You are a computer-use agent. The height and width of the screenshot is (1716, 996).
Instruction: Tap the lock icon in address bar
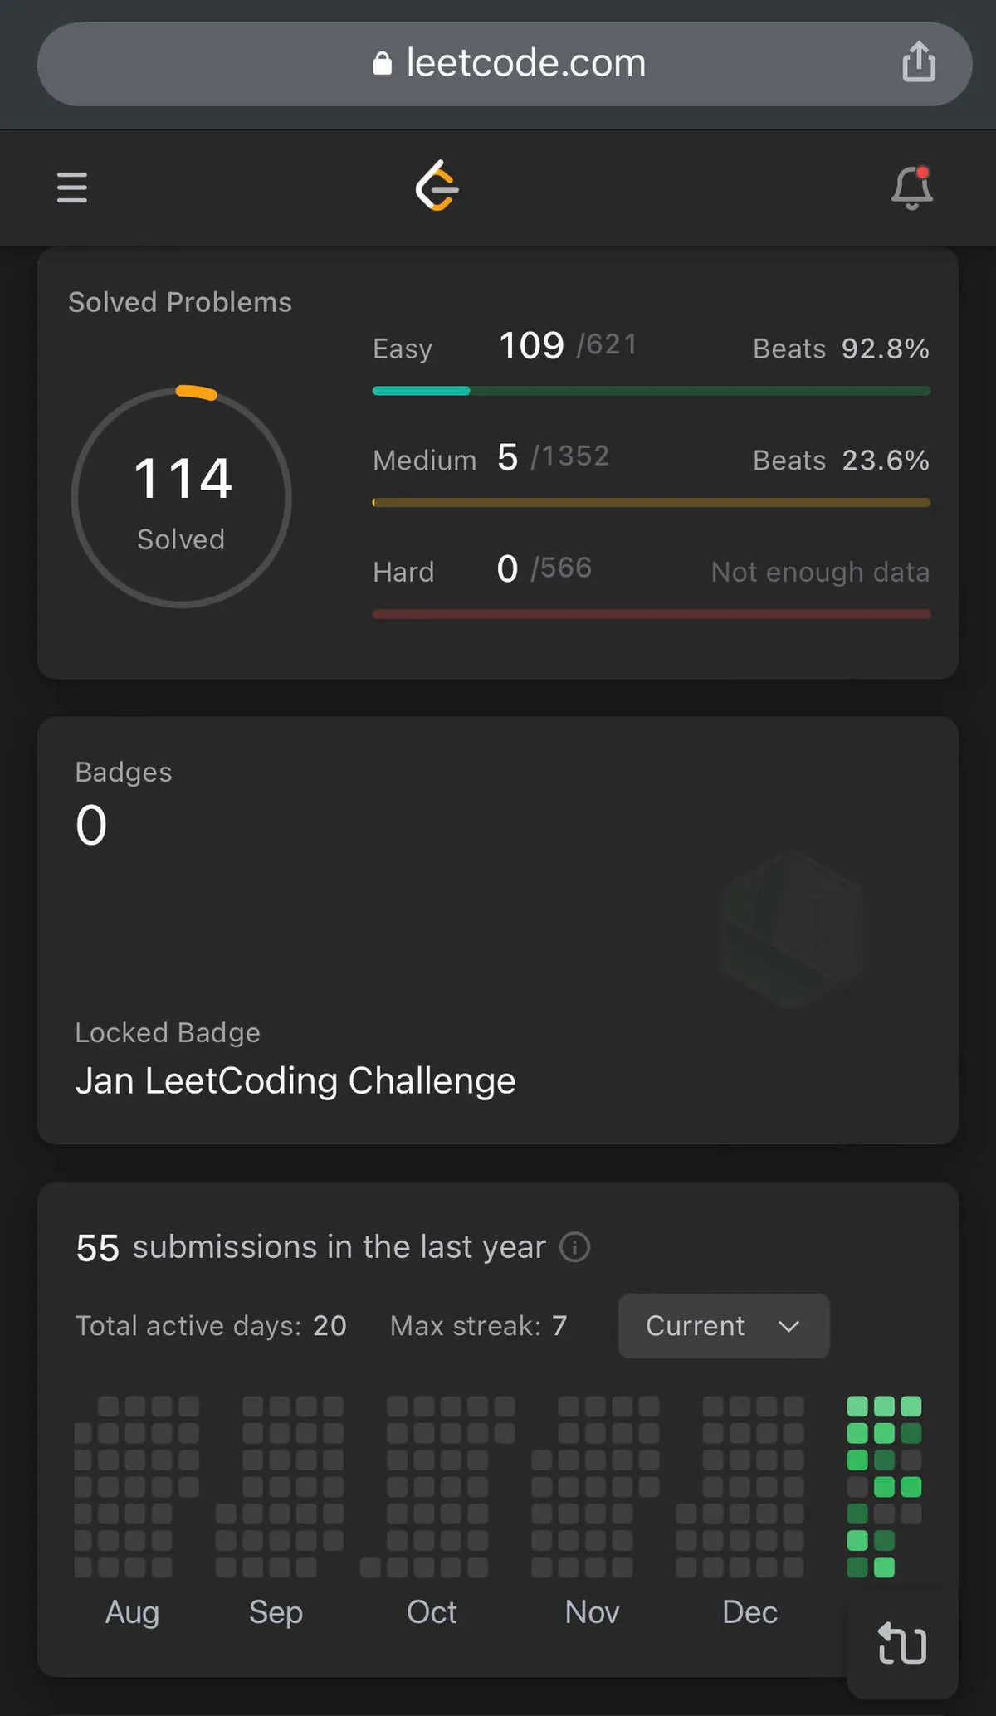382,64
